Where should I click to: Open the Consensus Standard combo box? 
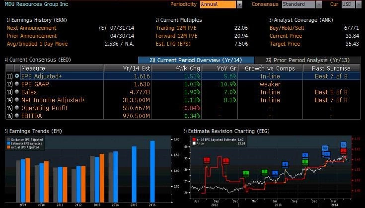point(298,4)
